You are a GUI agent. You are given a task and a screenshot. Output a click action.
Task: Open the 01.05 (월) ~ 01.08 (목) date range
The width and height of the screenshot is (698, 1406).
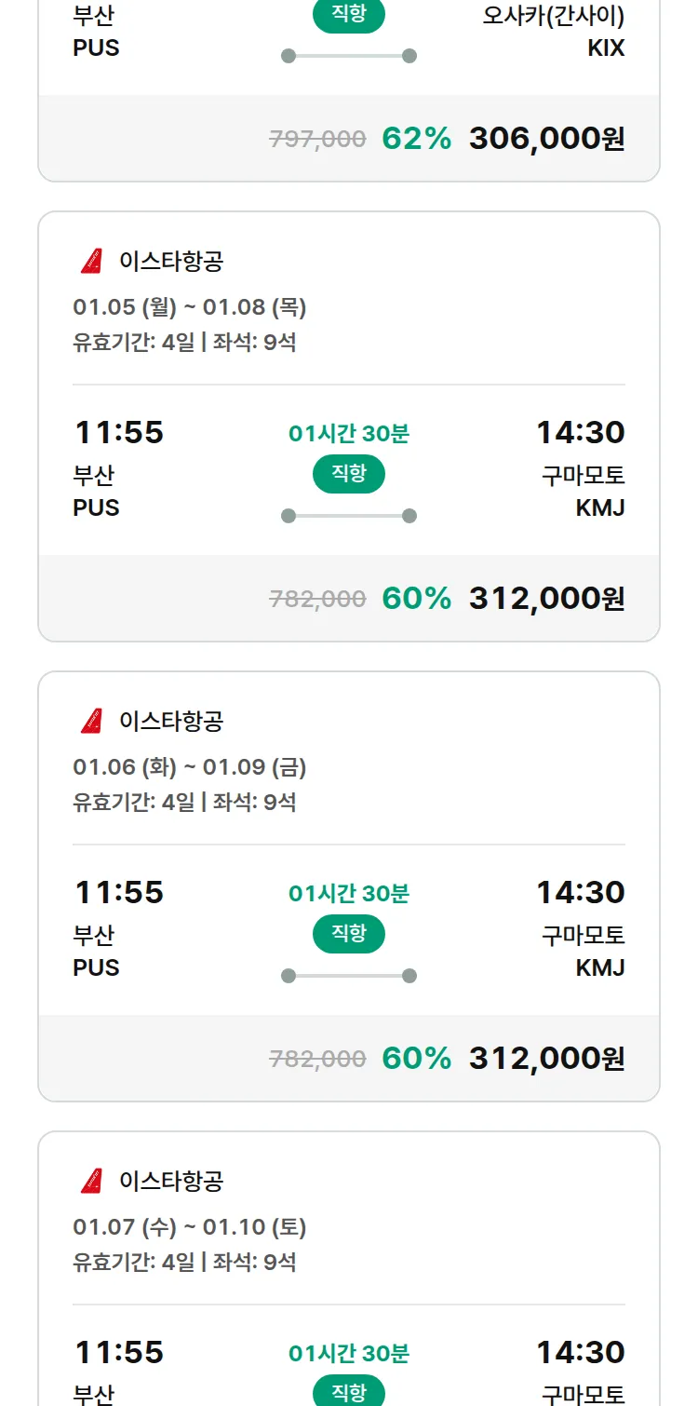point(190,307)
